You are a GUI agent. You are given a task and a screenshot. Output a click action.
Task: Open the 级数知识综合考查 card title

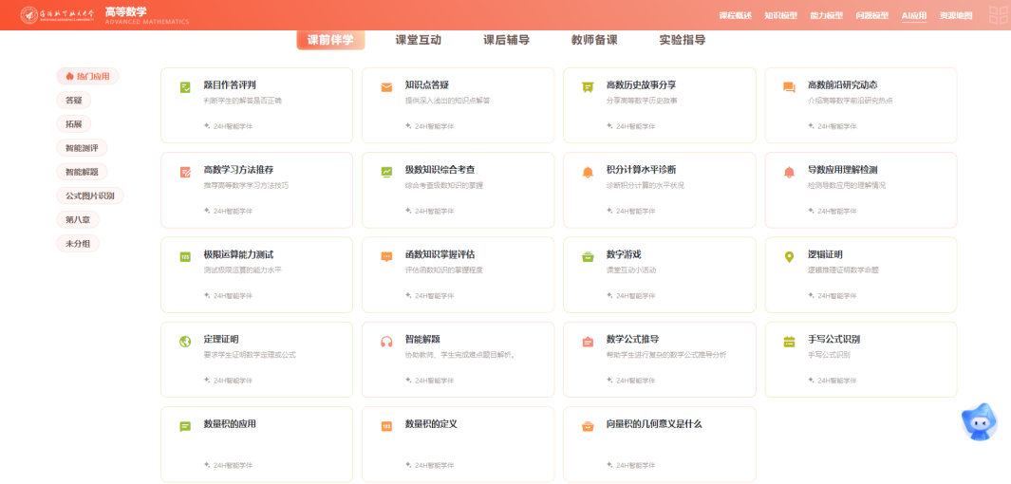[x=440, y=170]
